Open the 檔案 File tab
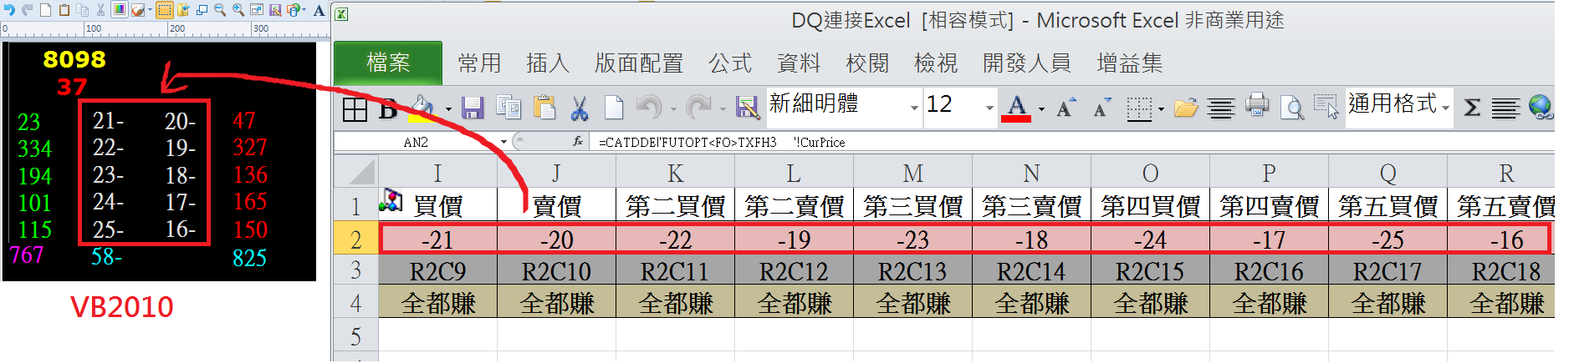Screen dimensions: 1569x363 tap(388, 63)
